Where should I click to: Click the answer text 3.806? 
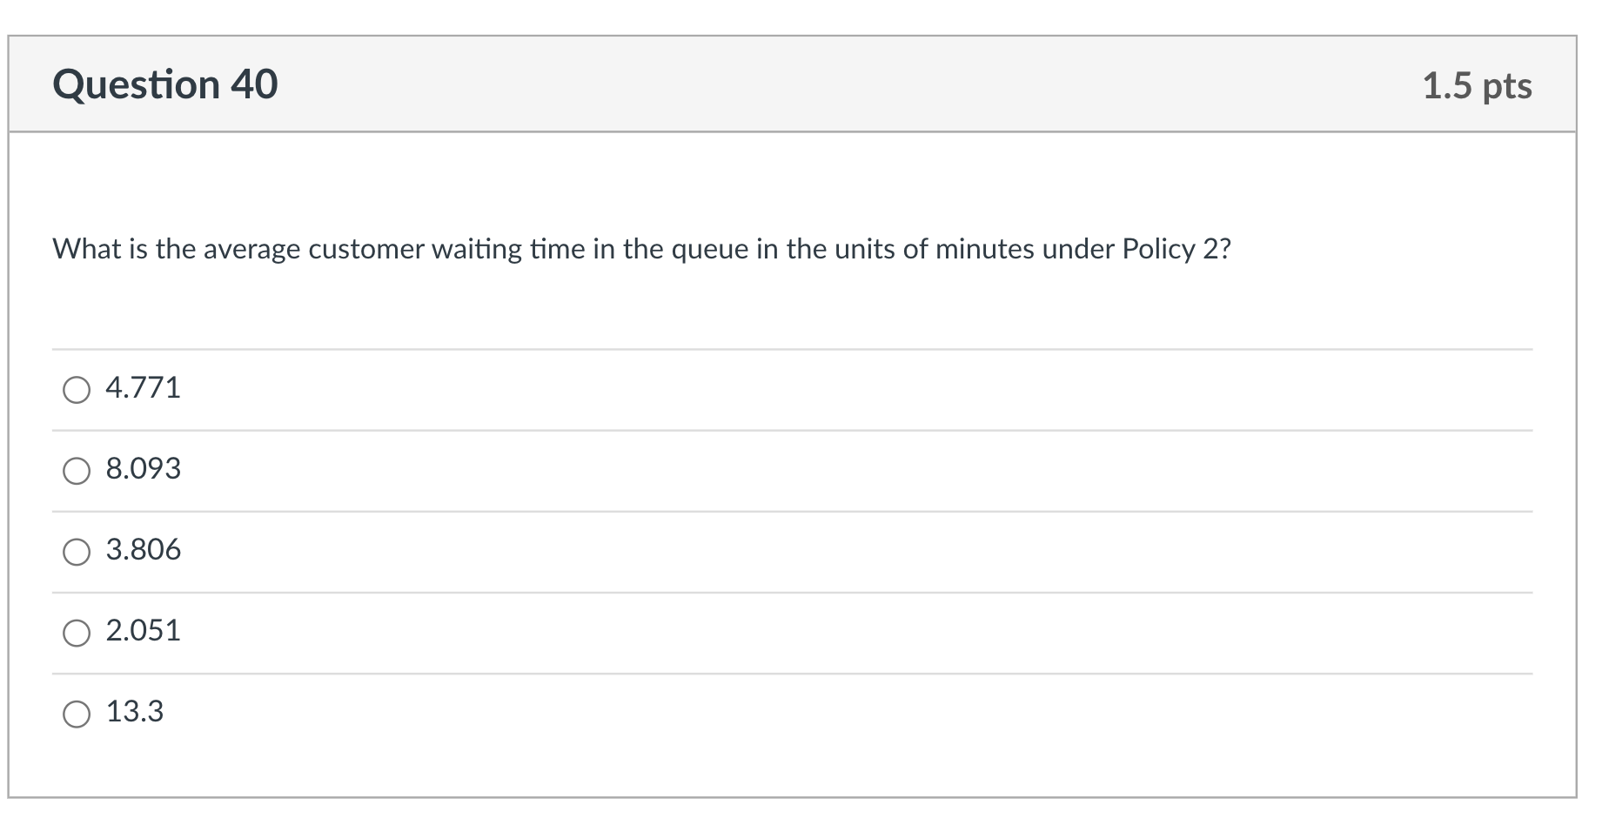click(144, 549)
